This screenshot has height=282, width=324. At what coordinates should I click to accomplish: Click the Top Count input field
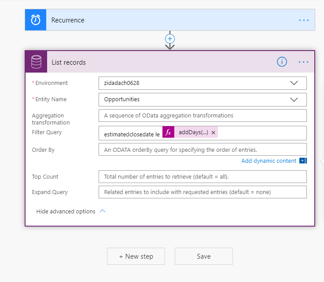pyautogui.click(x=202, y=177)
